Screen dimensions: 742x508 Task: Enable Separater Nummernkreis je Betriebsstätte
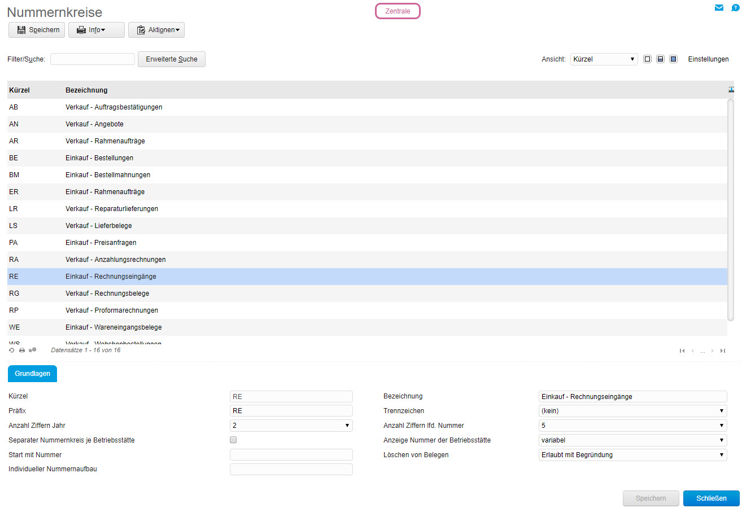(233, 440)
